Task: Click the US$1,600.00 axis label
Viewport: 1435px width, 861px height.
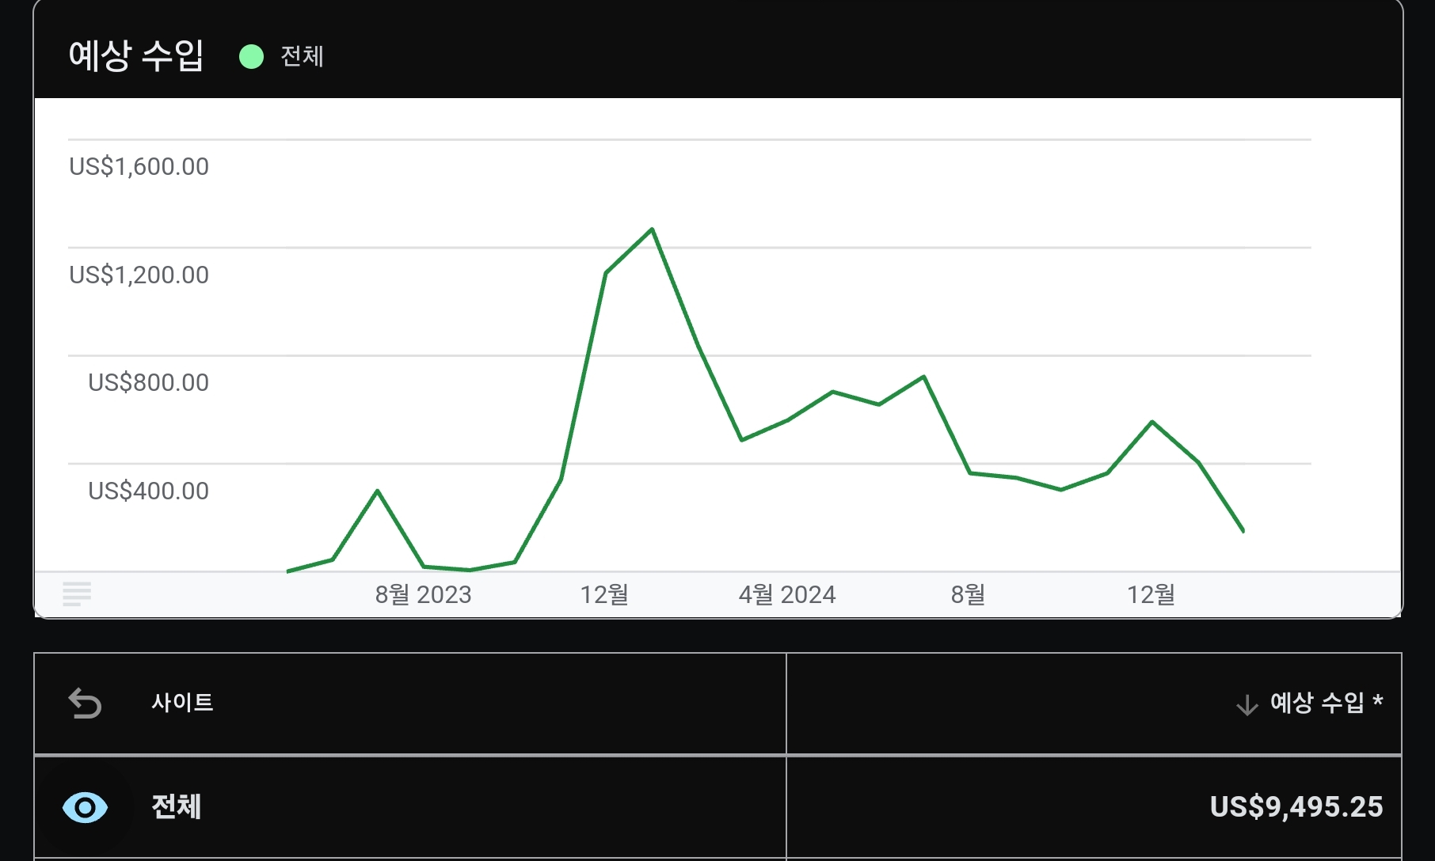Action: [139, 166]
